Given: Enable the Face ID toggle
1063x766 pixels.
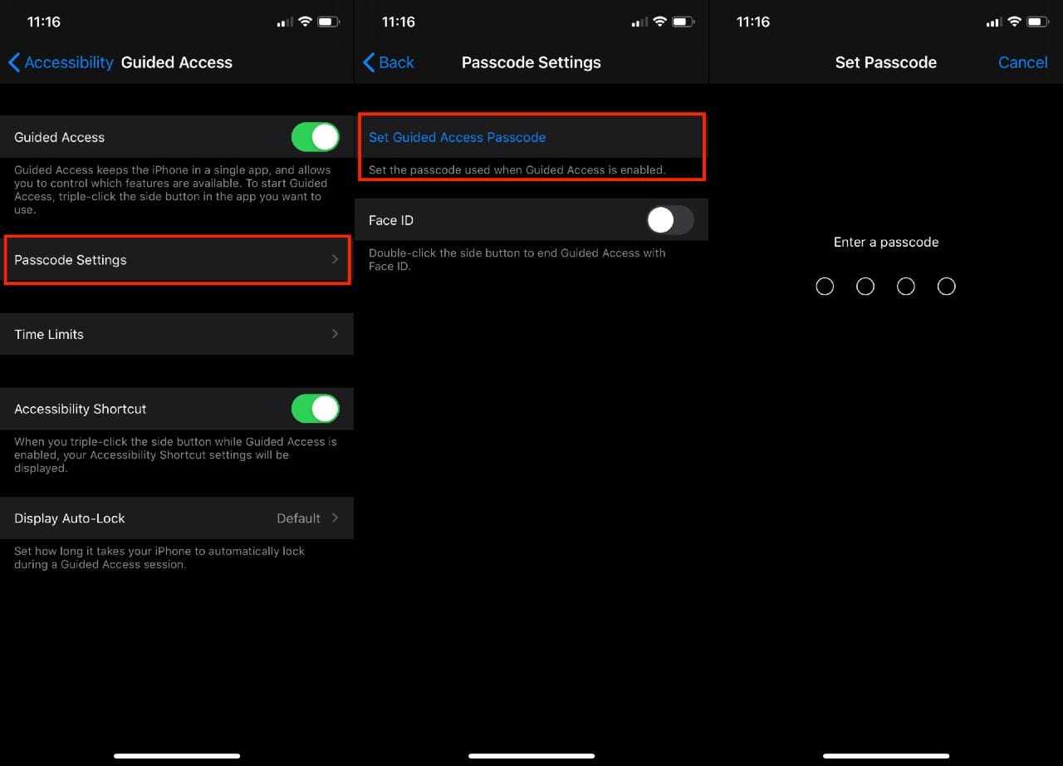Looking at the screenshot, I should click(x=669, y=220).
